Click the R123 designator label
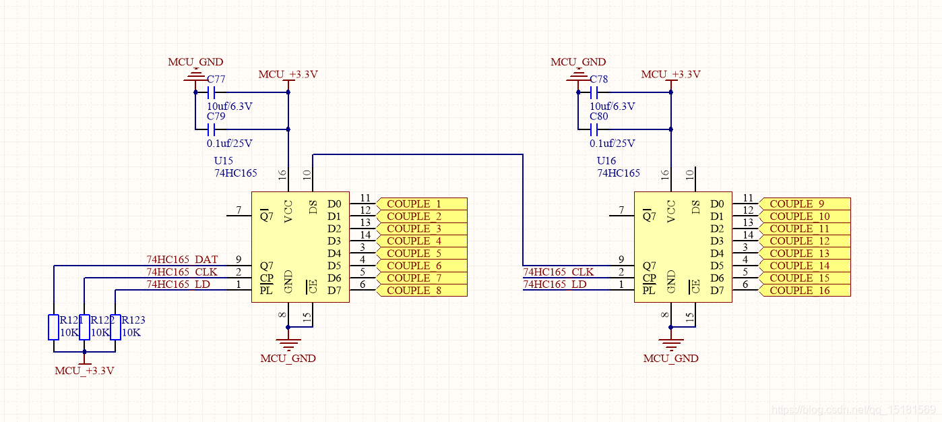 pos(133,320)
